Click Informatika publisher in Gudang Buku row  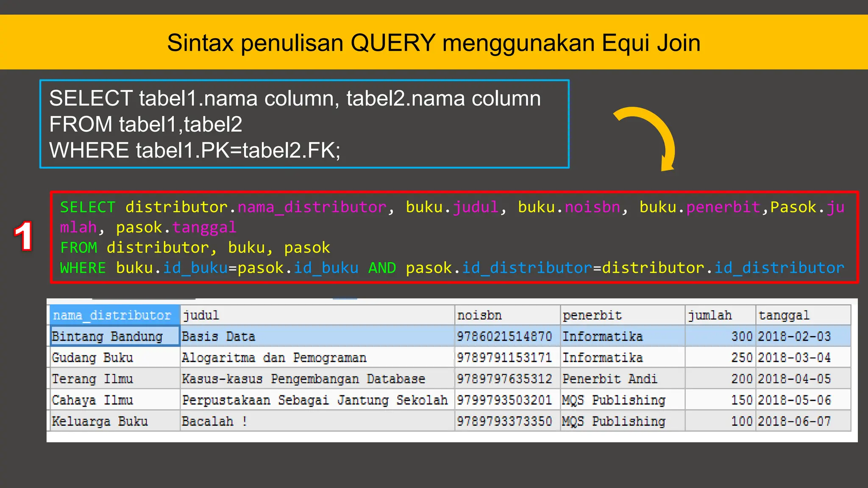coord(623,358)
